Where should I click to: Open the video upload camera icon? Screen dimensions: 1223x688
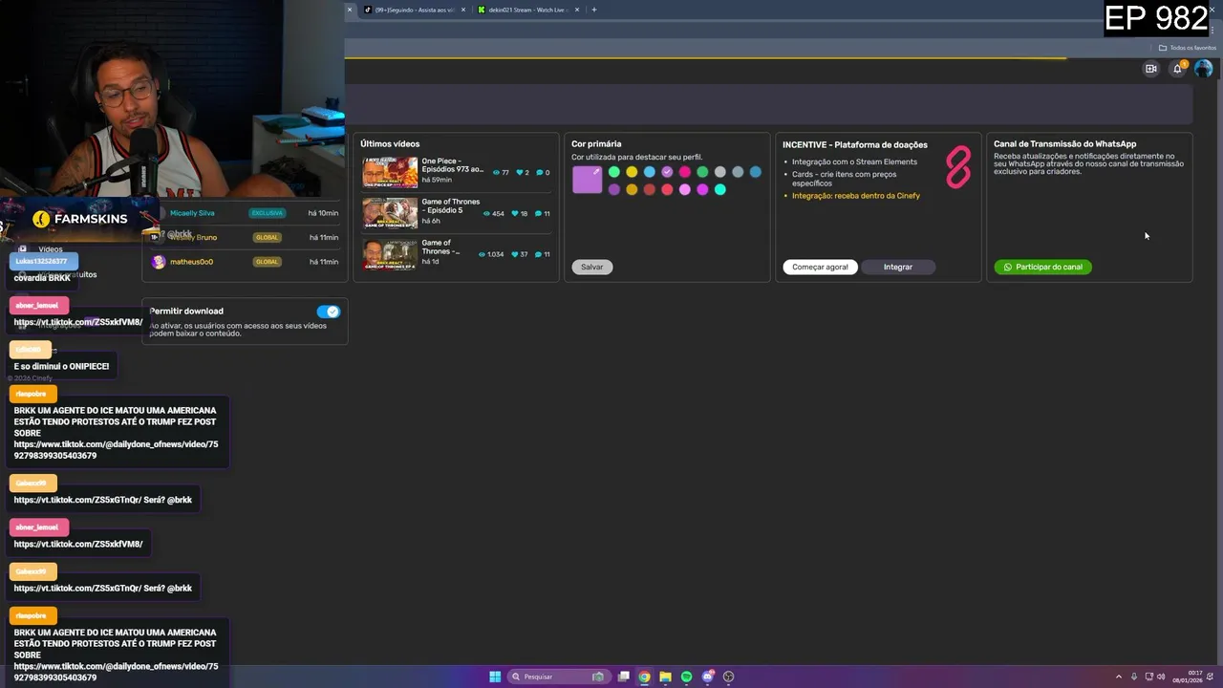(x=1150, y=69)
